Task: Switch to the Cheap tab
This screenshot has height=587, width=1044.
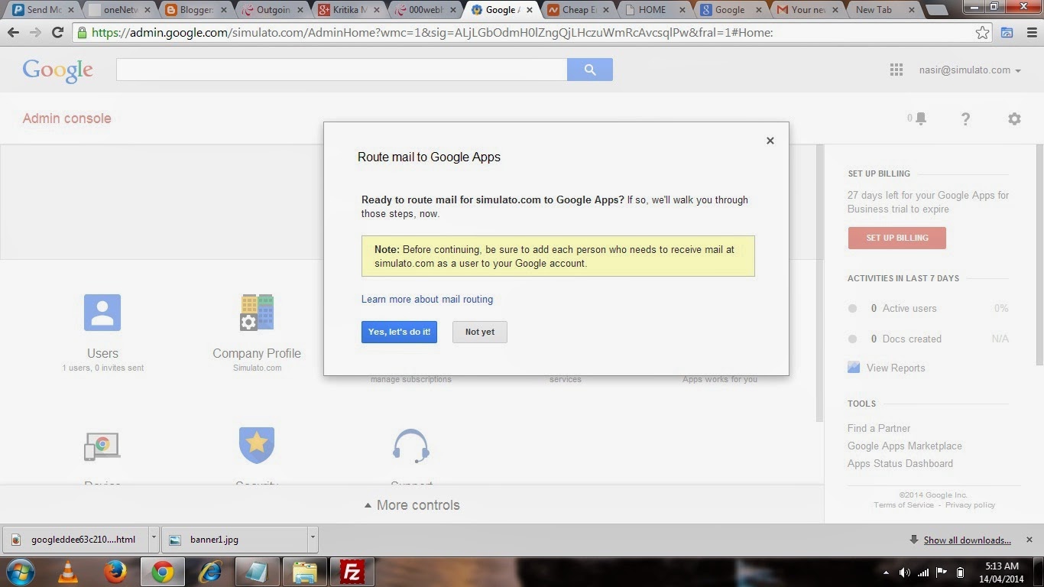Action: click(577, 10)
